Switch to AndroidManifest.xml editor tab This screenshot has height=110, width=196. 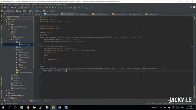101,14
